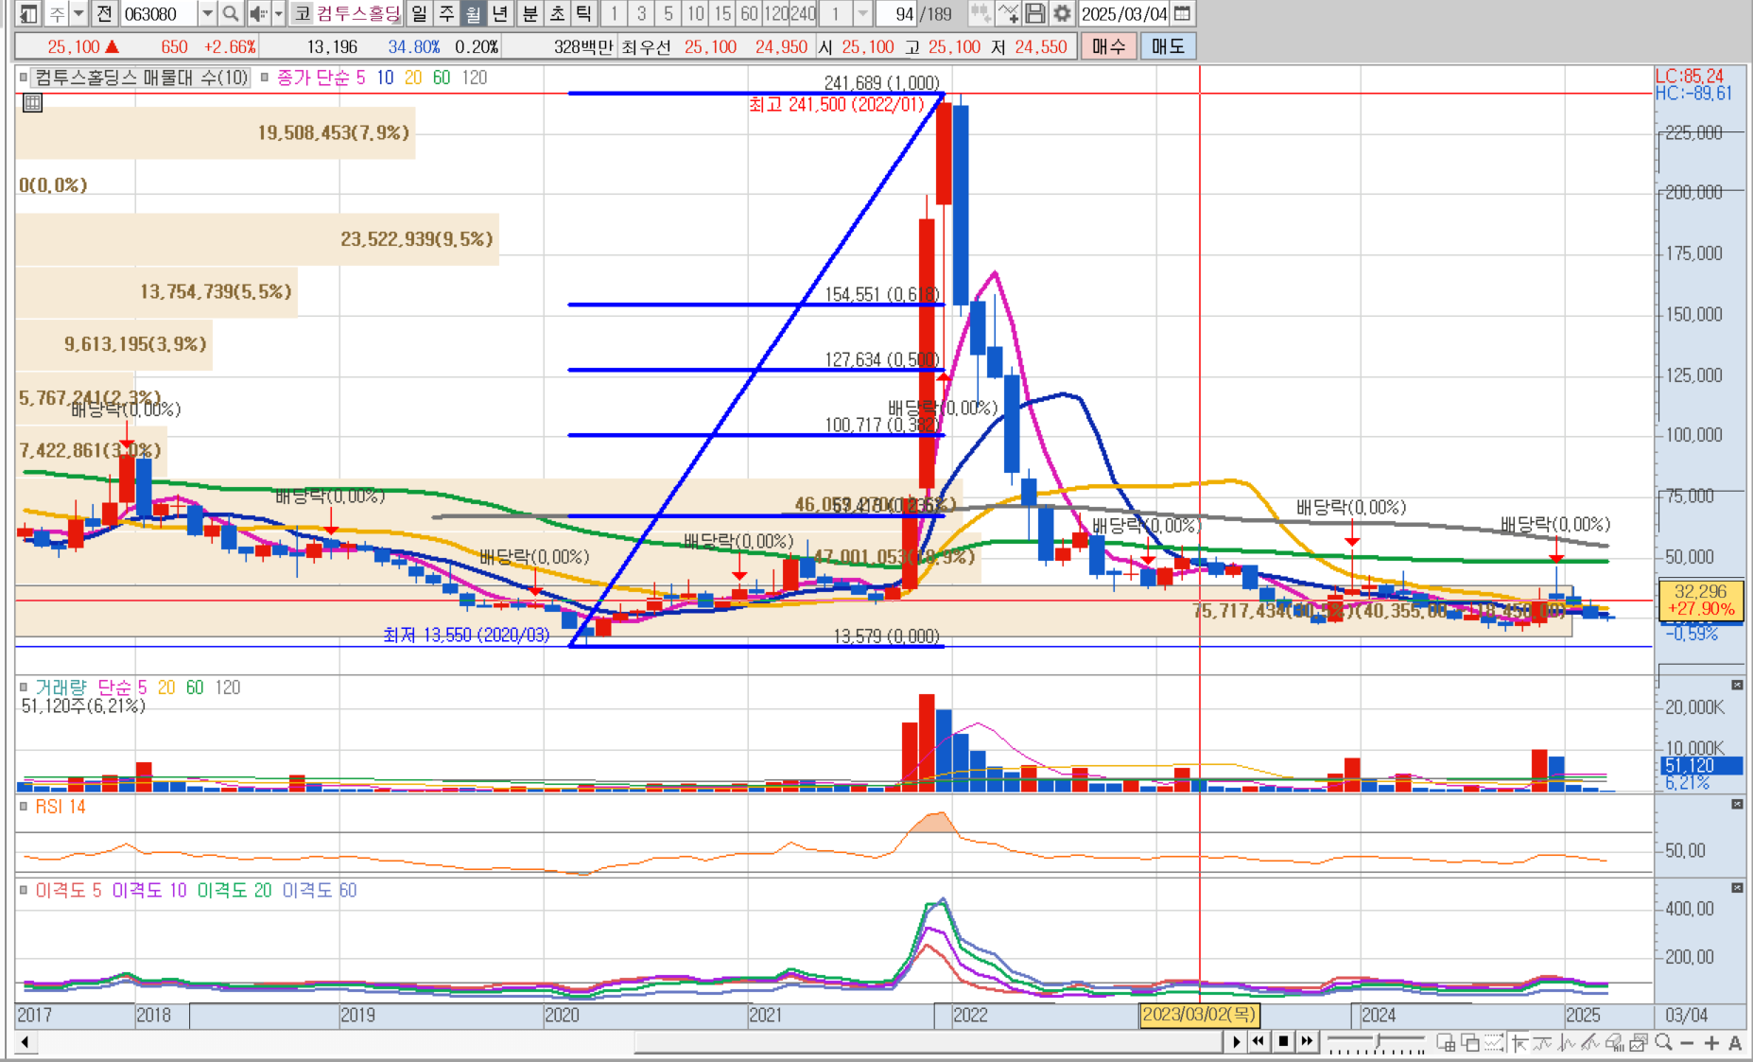Expand the sound options dropdown arrow
This screenshot has height=1062, width=1753.
coord(278,13)
